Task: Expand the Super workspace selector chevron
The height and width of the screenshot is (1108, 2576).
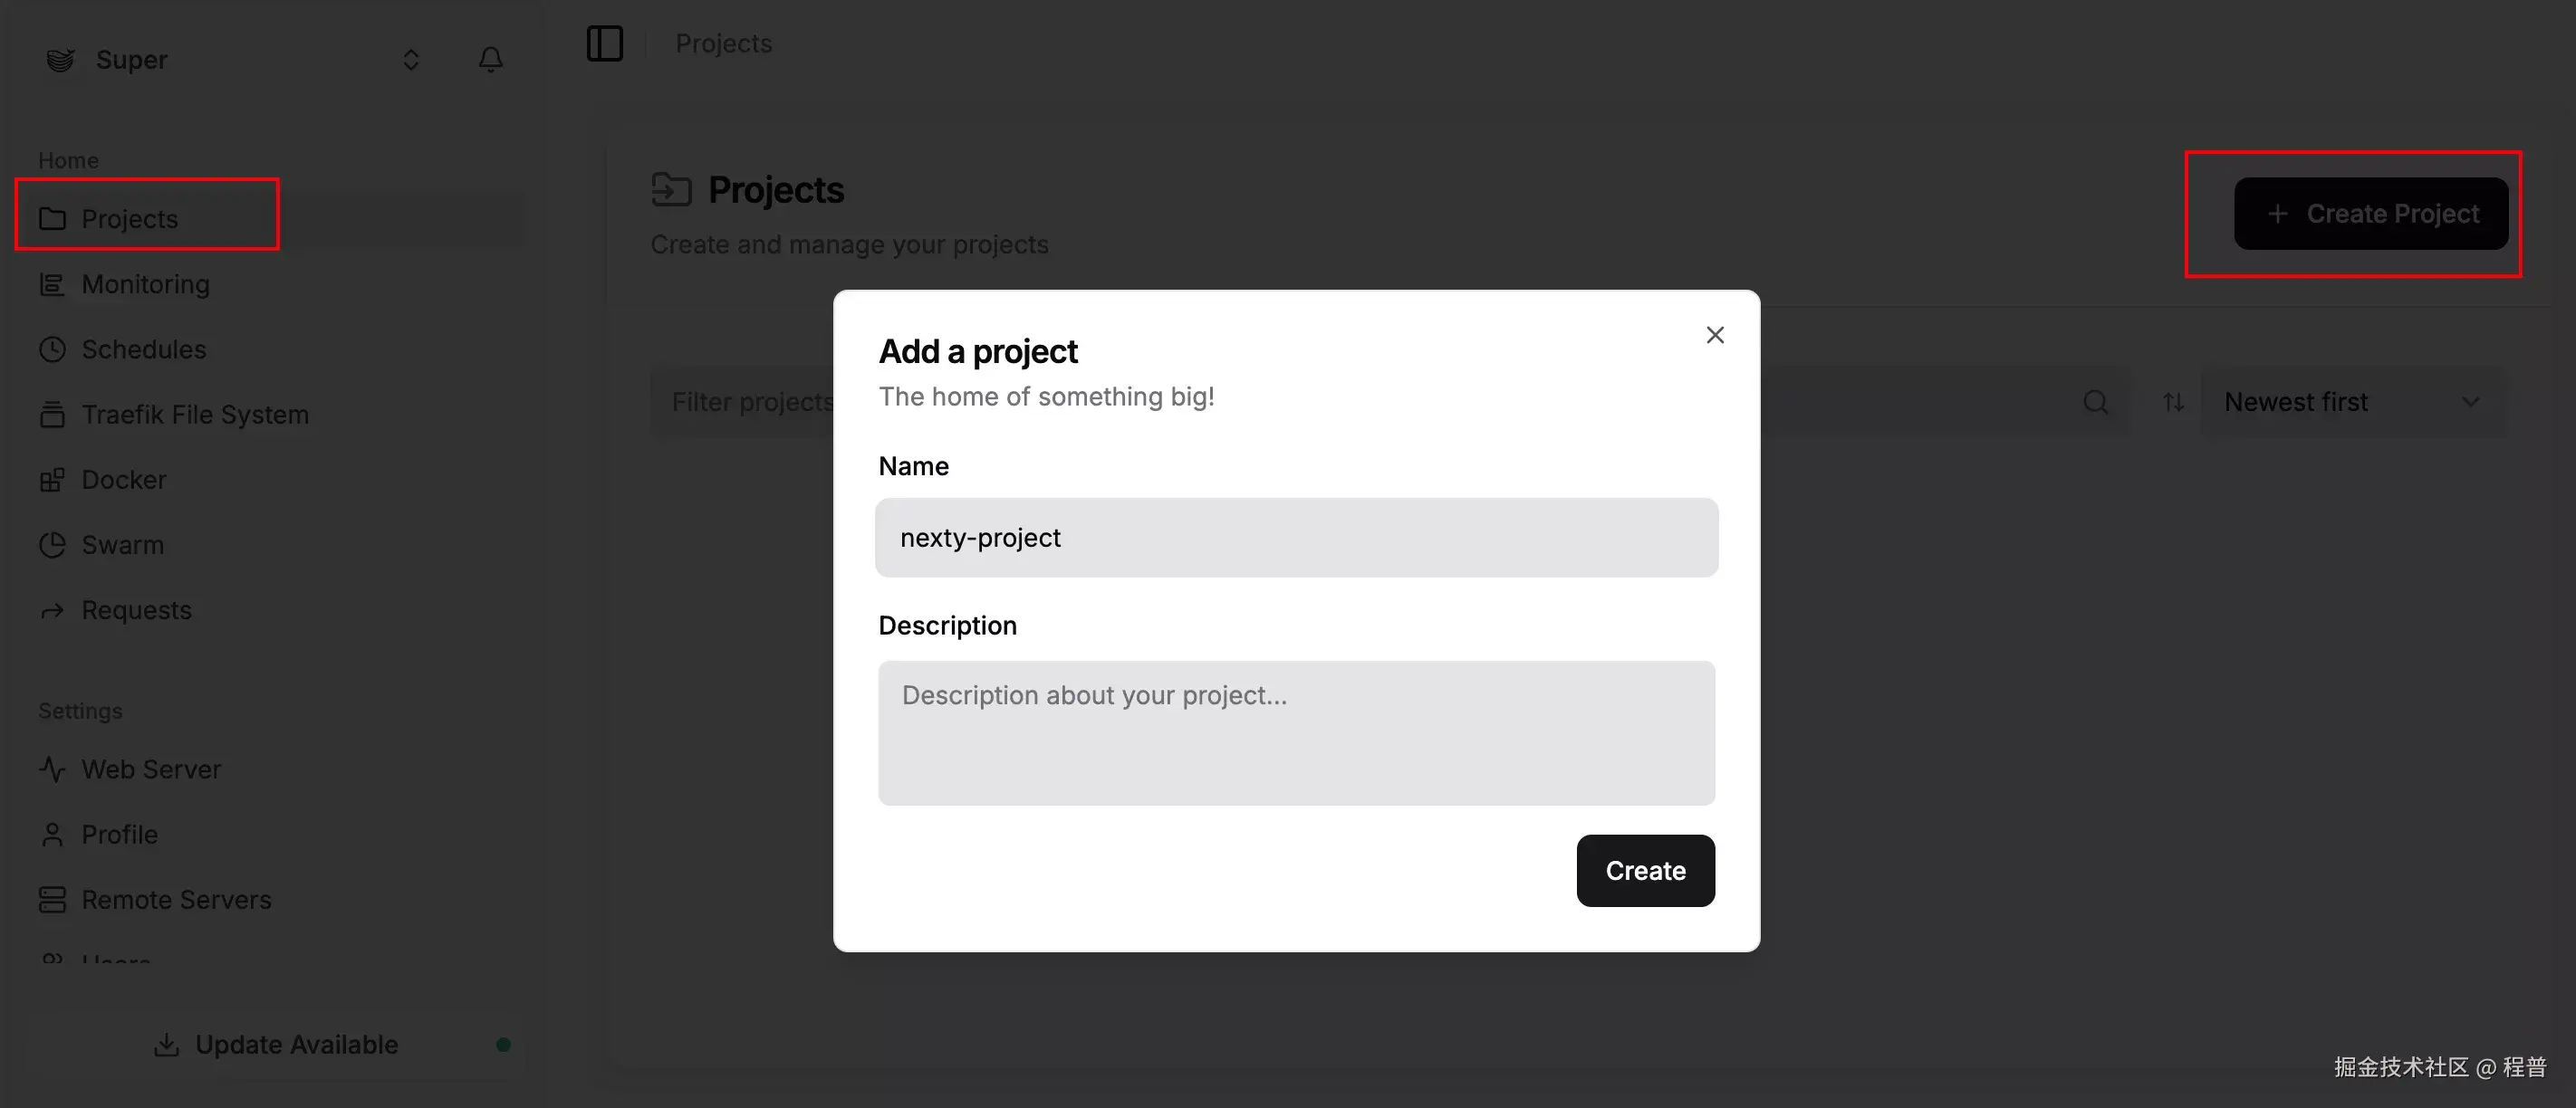Action: [x=410, y=59]
